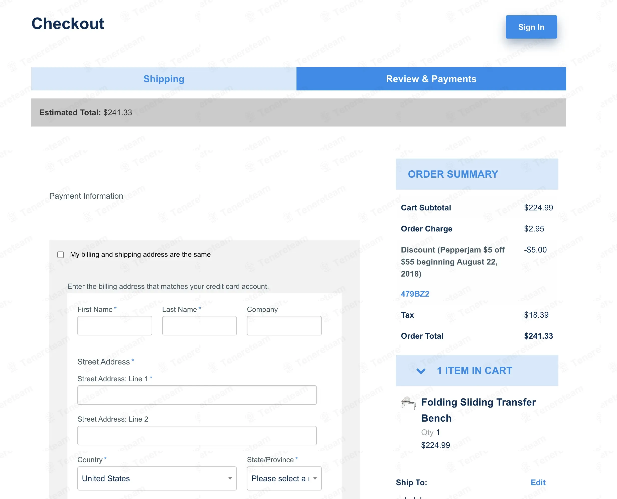Image resolution: width=617 pixels, height=499 pixels.
Task: Focus the First Name input field
Action: click(115, 325)
